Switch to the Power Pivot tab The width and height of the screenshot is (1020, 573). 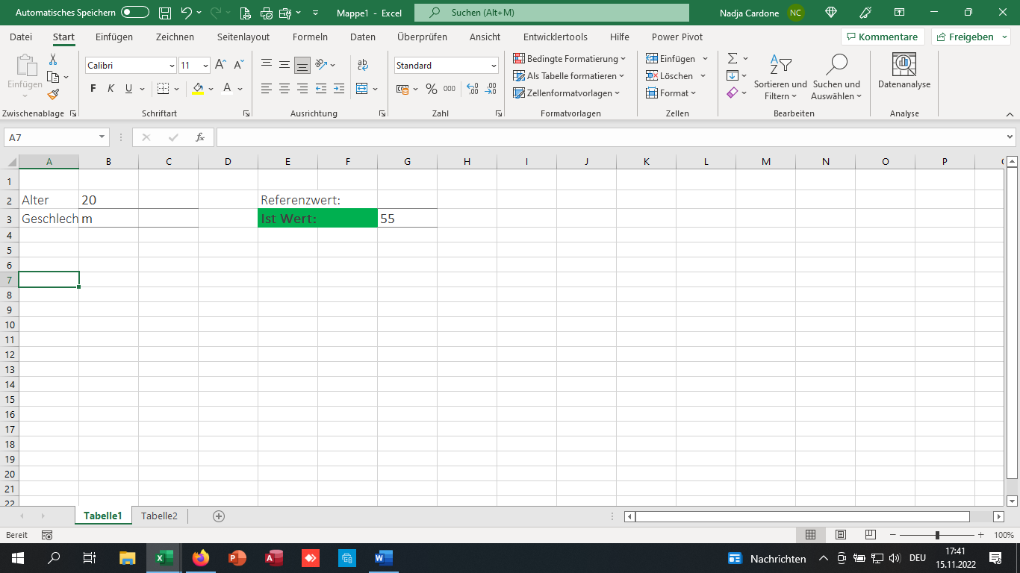coord(677,37)
